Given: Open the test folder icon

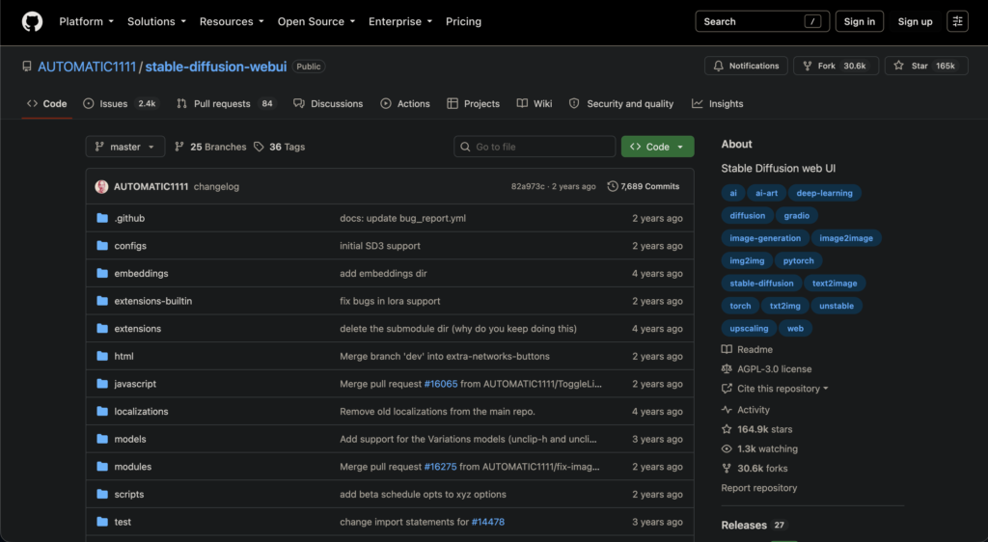Looking at the screenshot, I should click(102, 522).
